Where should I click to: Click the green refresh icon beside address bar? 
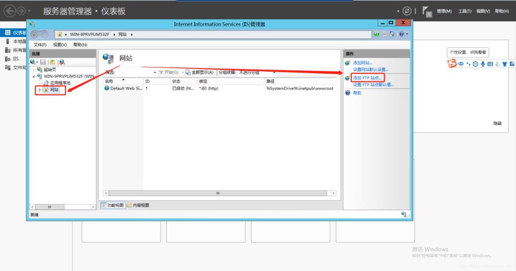pos(377,34)
